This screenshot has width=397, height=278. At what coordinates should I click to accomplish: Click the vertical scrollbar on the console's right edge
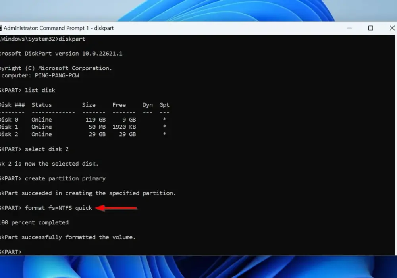tap(396, 145)
